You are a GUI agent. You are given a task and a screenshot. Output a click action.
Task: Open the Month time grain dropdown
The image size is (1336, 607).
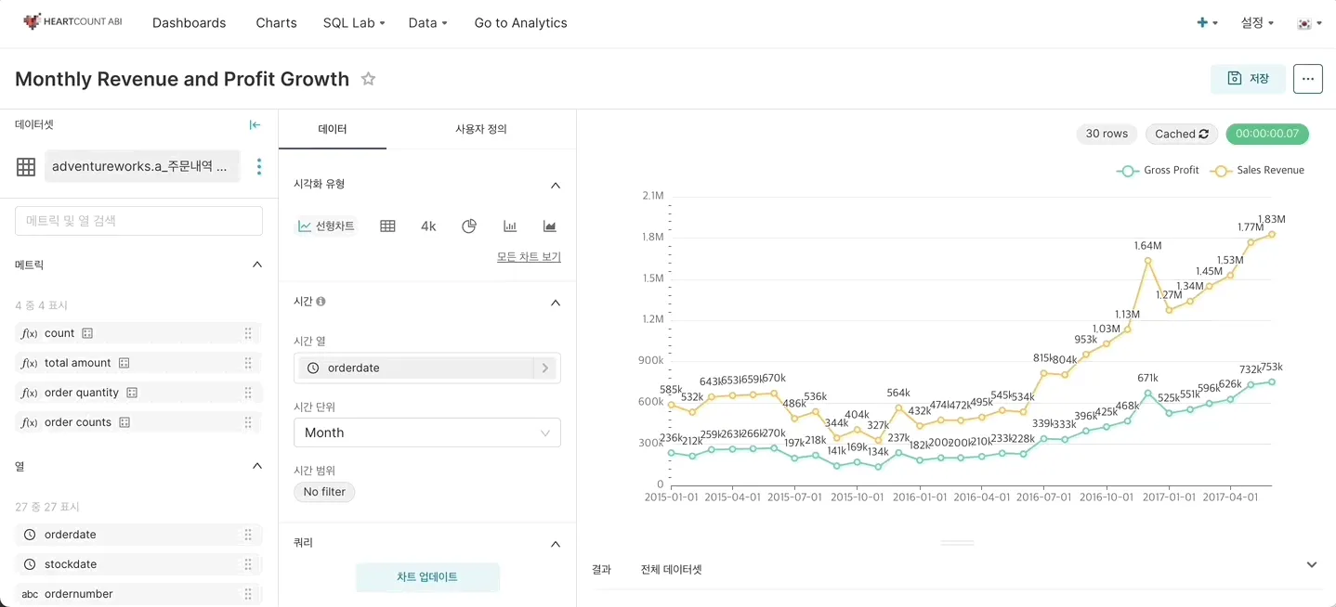[426, 433]
